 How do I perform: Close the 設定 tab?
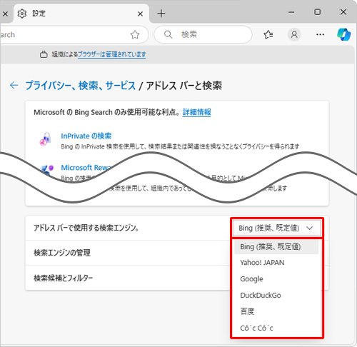[x=140, y=14]
